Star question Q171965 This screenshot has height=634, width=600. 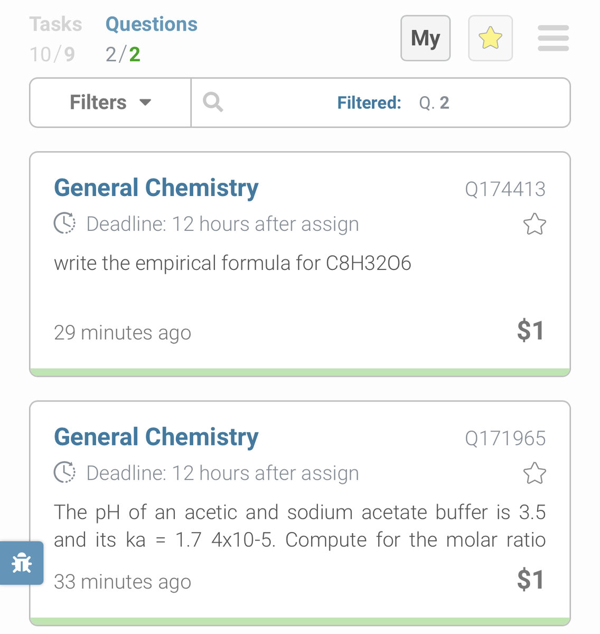(x=535, y=473)
